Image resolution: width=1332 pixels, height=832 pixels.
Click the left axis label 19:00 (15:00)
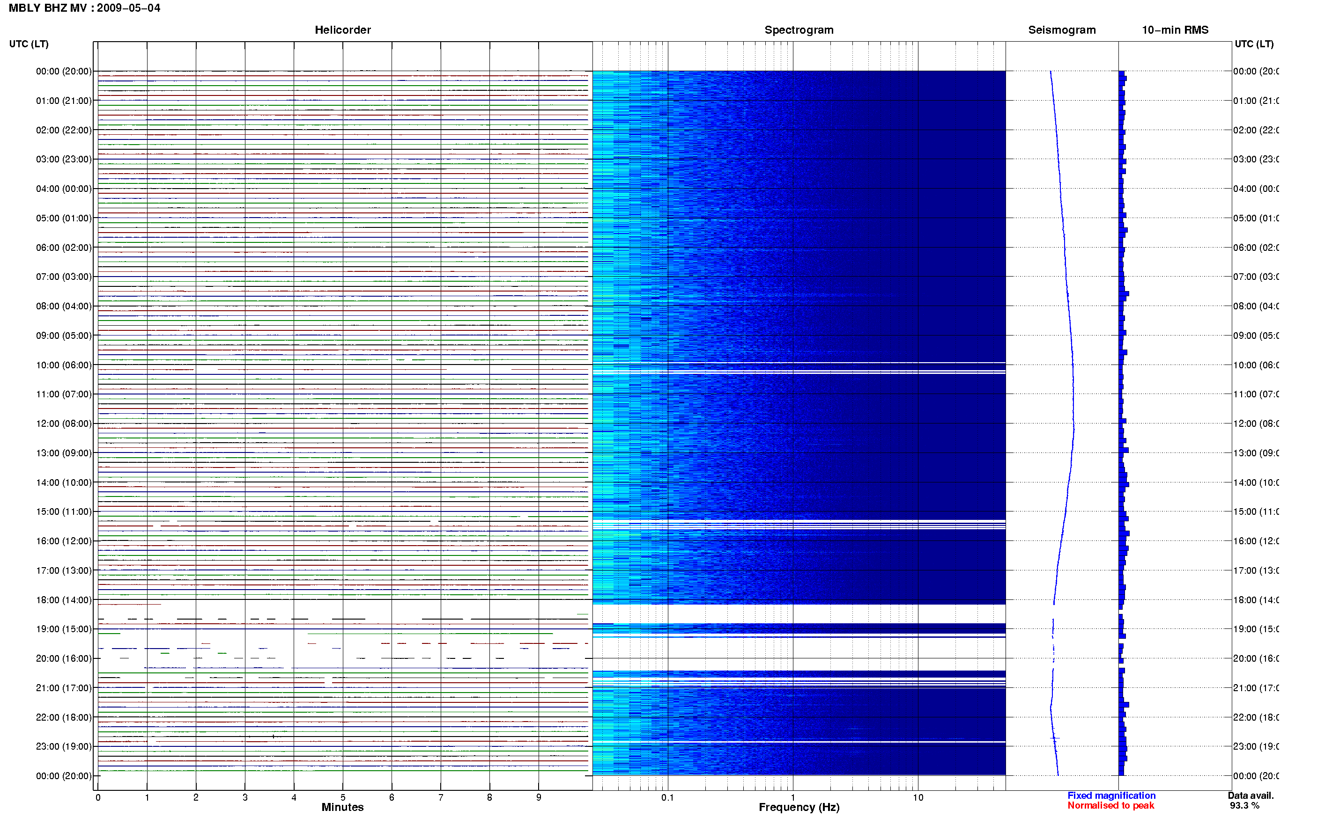click(64, 629)
